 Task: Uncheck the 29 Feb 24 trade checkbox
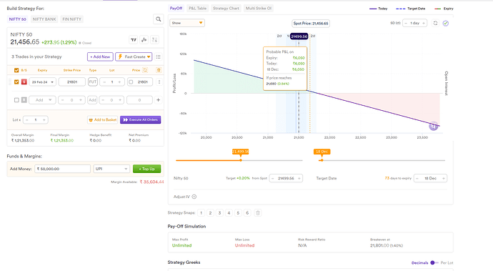(16, 82)
